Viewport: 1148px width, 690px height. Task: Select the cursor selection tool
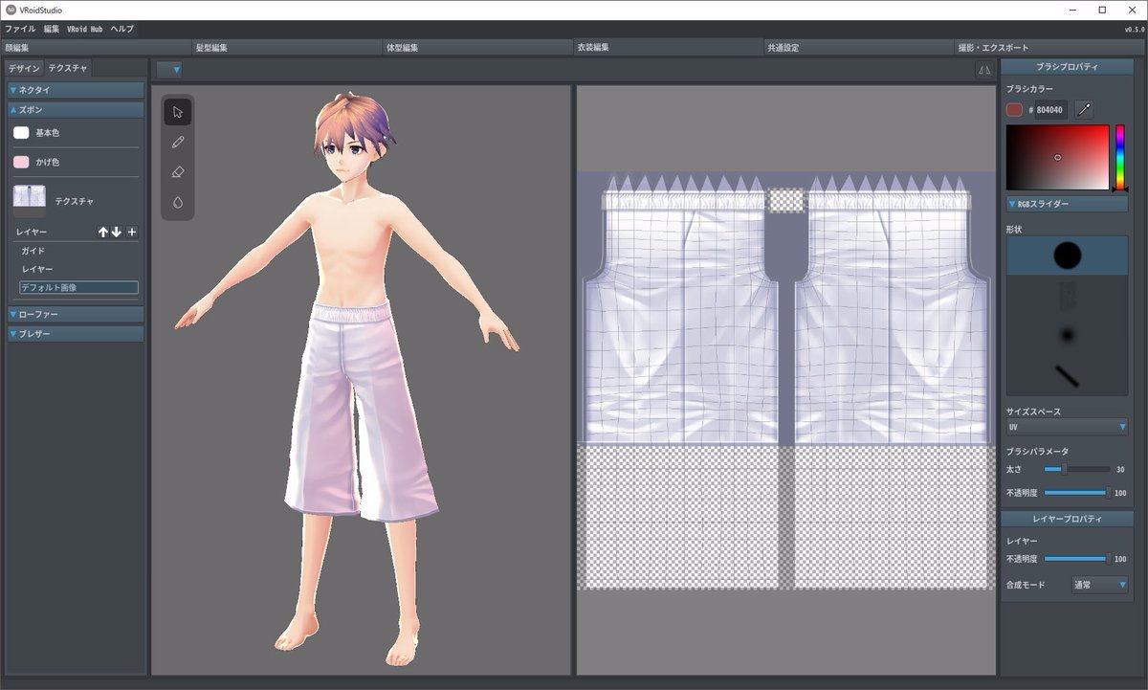[x=177, y=112]
